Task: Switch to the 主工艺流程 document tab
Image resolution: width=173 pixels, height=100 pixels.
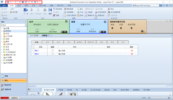Action: [34, 36]
